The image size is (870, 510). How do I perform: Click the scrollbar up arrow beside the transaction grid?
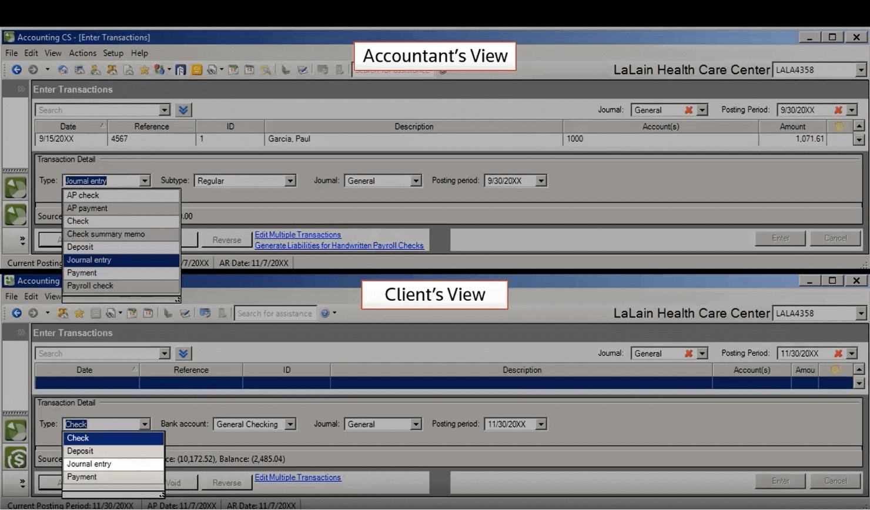[859, 125]
